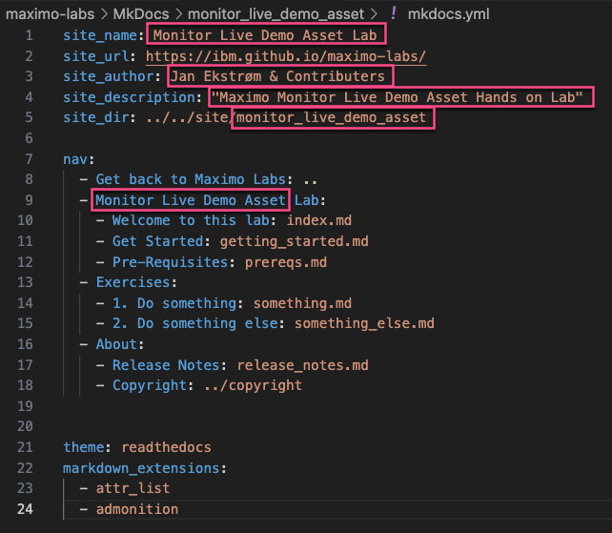The image size is (612, 533).
Task: Select monitor_live_demo_asset breadcrumb item
Action: [275, 14]
